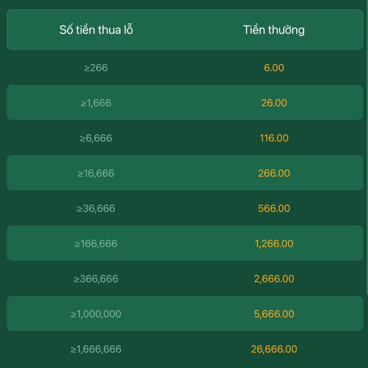Click the 566.00 bonus value

tap(274, 209)
